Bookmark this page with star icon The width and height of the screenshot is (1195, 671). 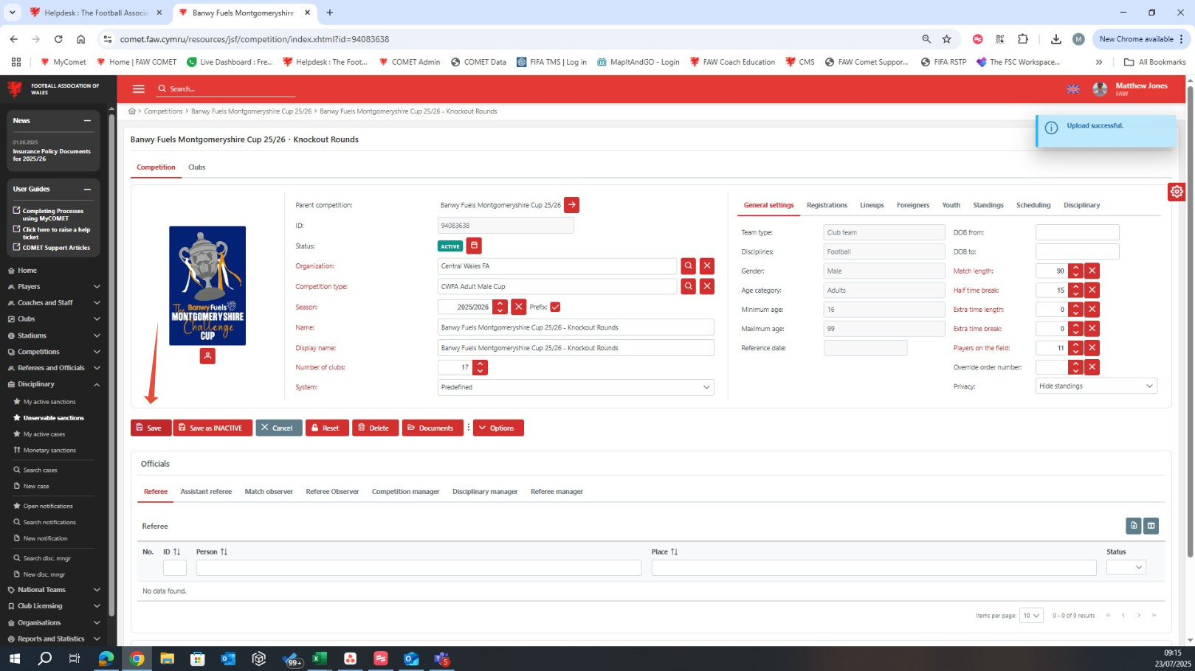(x=946, y=39)
